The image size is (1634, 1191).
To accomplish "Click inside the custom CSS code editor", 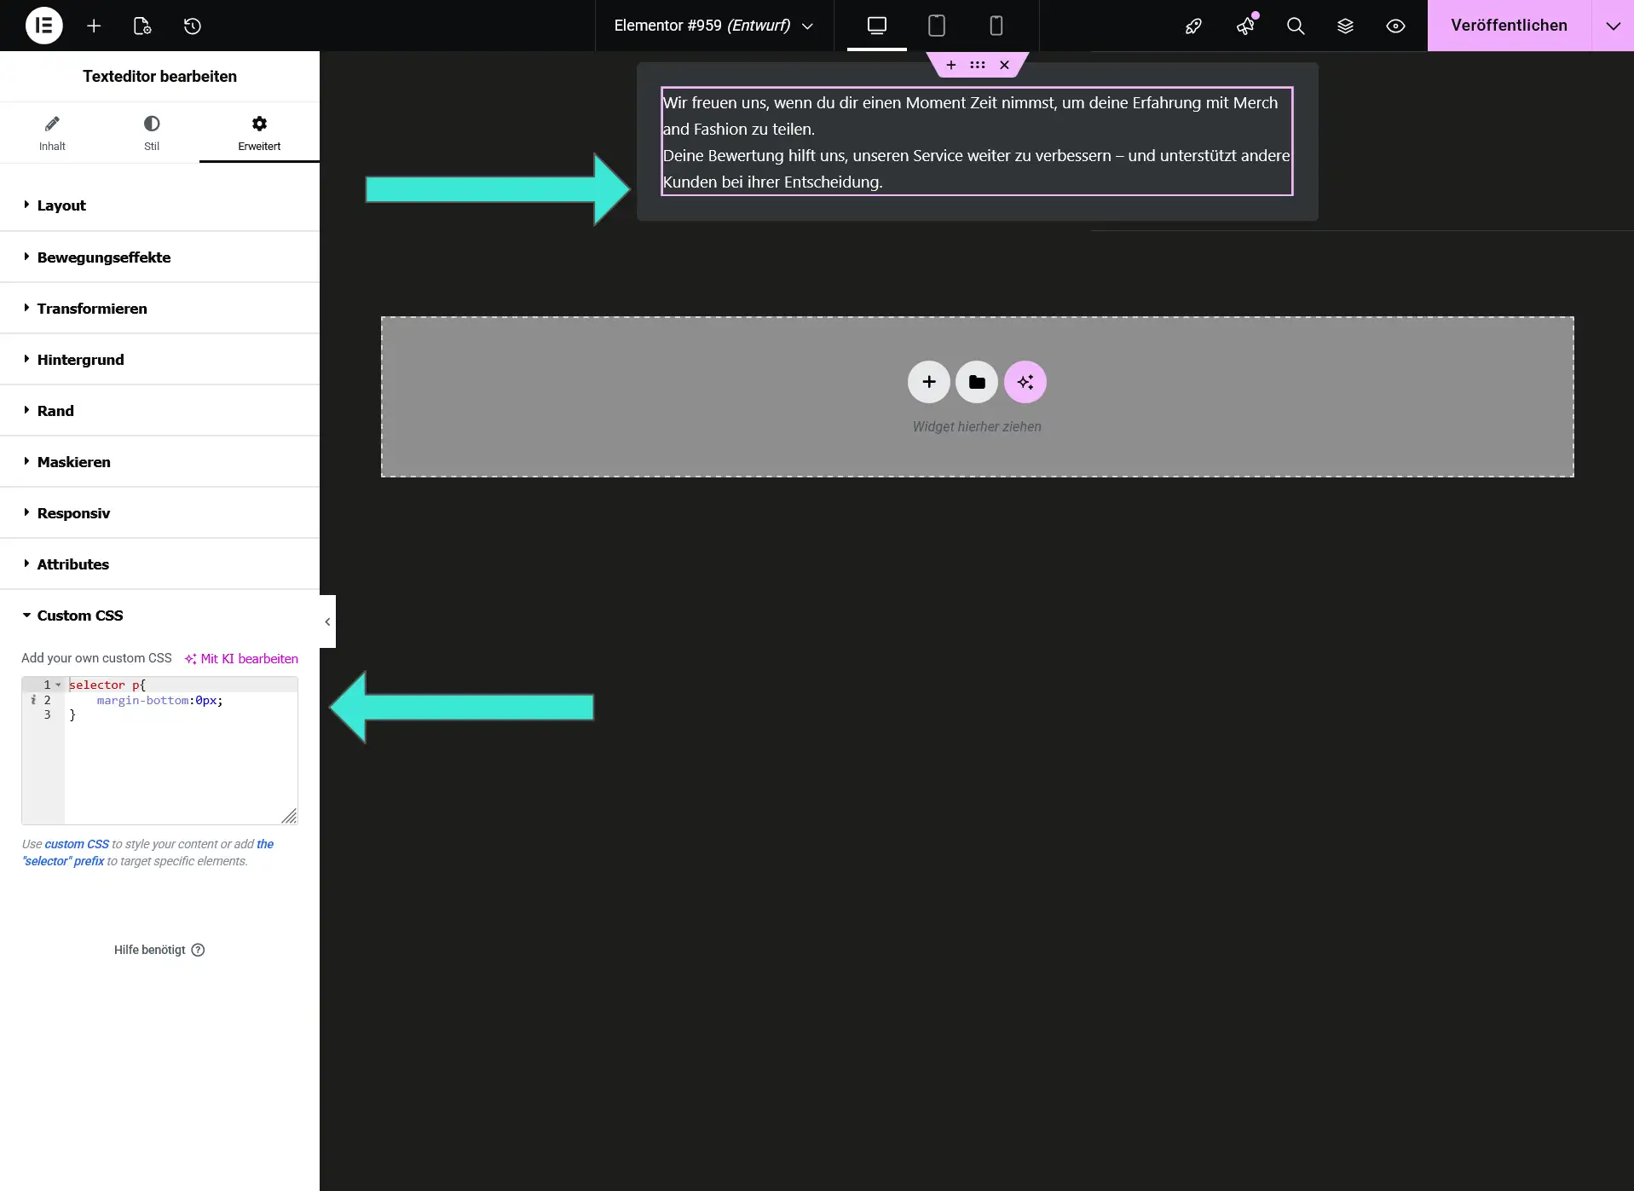I will click(x=170, y=750).
